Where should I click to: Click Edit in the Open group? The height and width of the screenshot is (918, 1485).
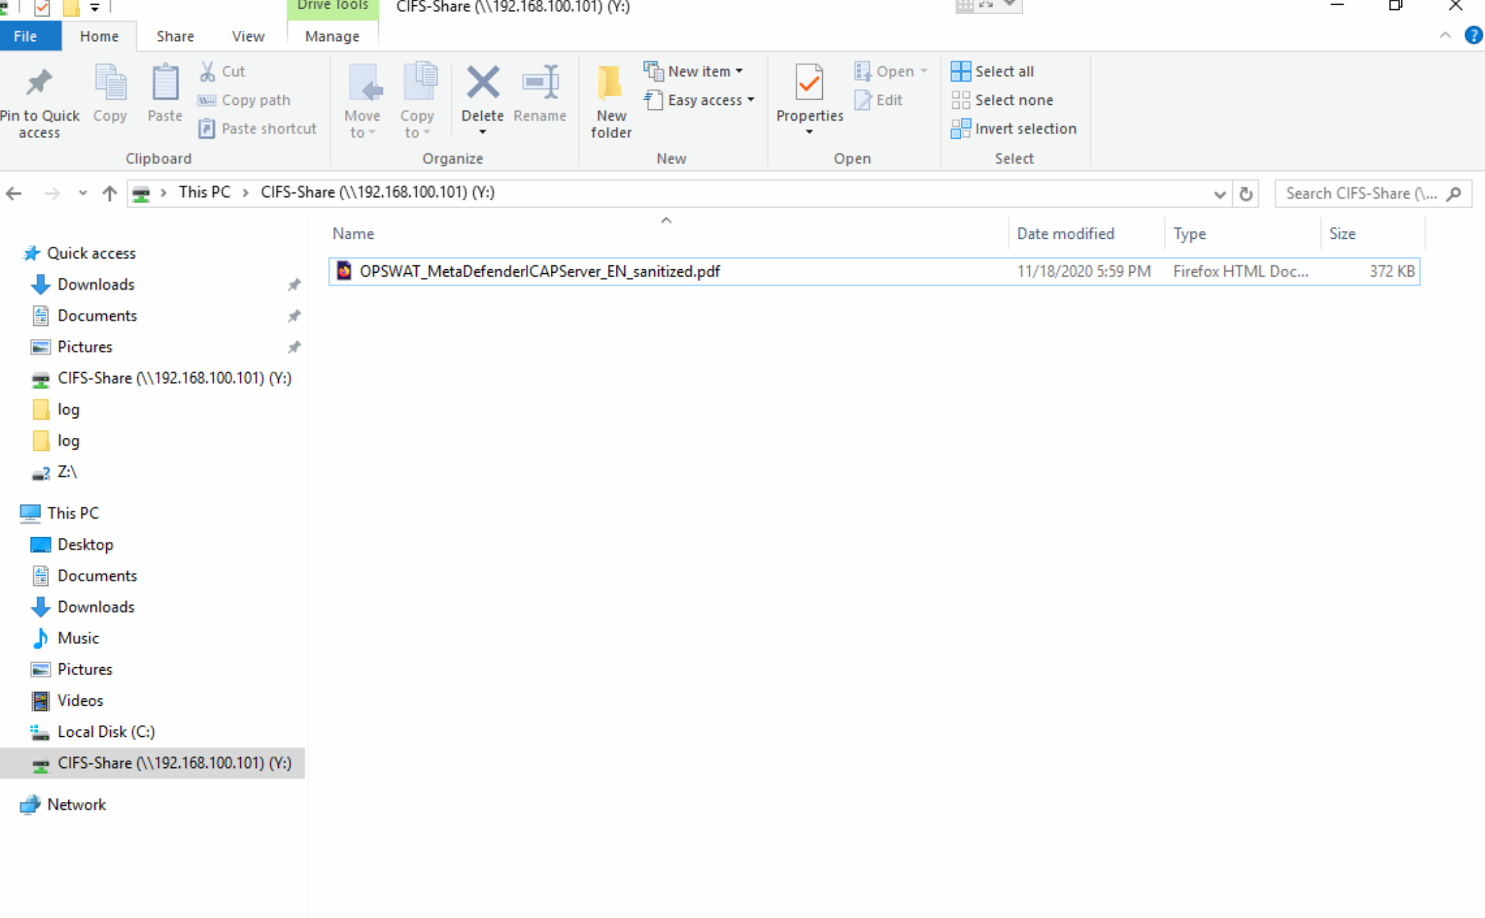tap(879, 100)
